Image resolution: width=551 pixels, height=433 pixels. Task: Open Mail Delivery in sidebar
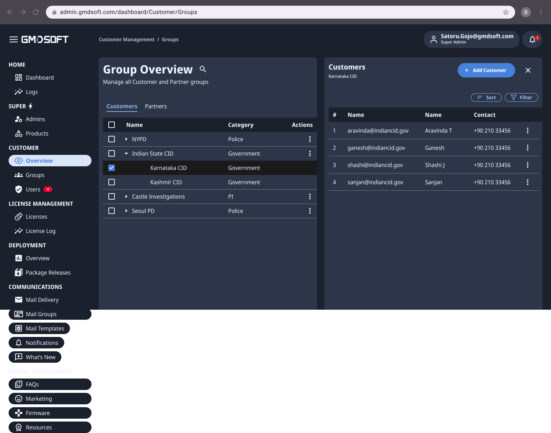pos(50,300)
